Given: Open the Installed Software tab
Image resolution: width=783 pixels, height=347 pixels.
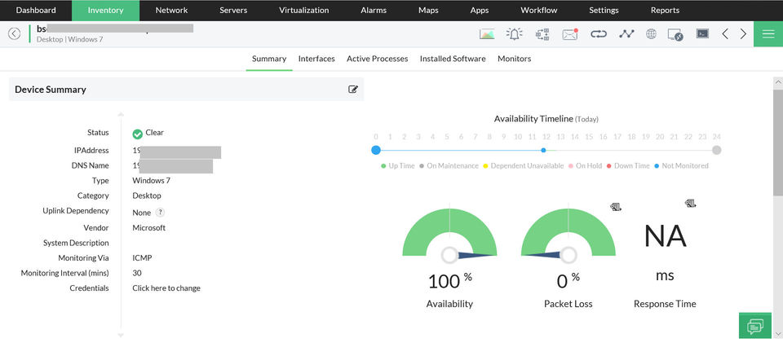Looking at the screenshot, I should point(453,59).
